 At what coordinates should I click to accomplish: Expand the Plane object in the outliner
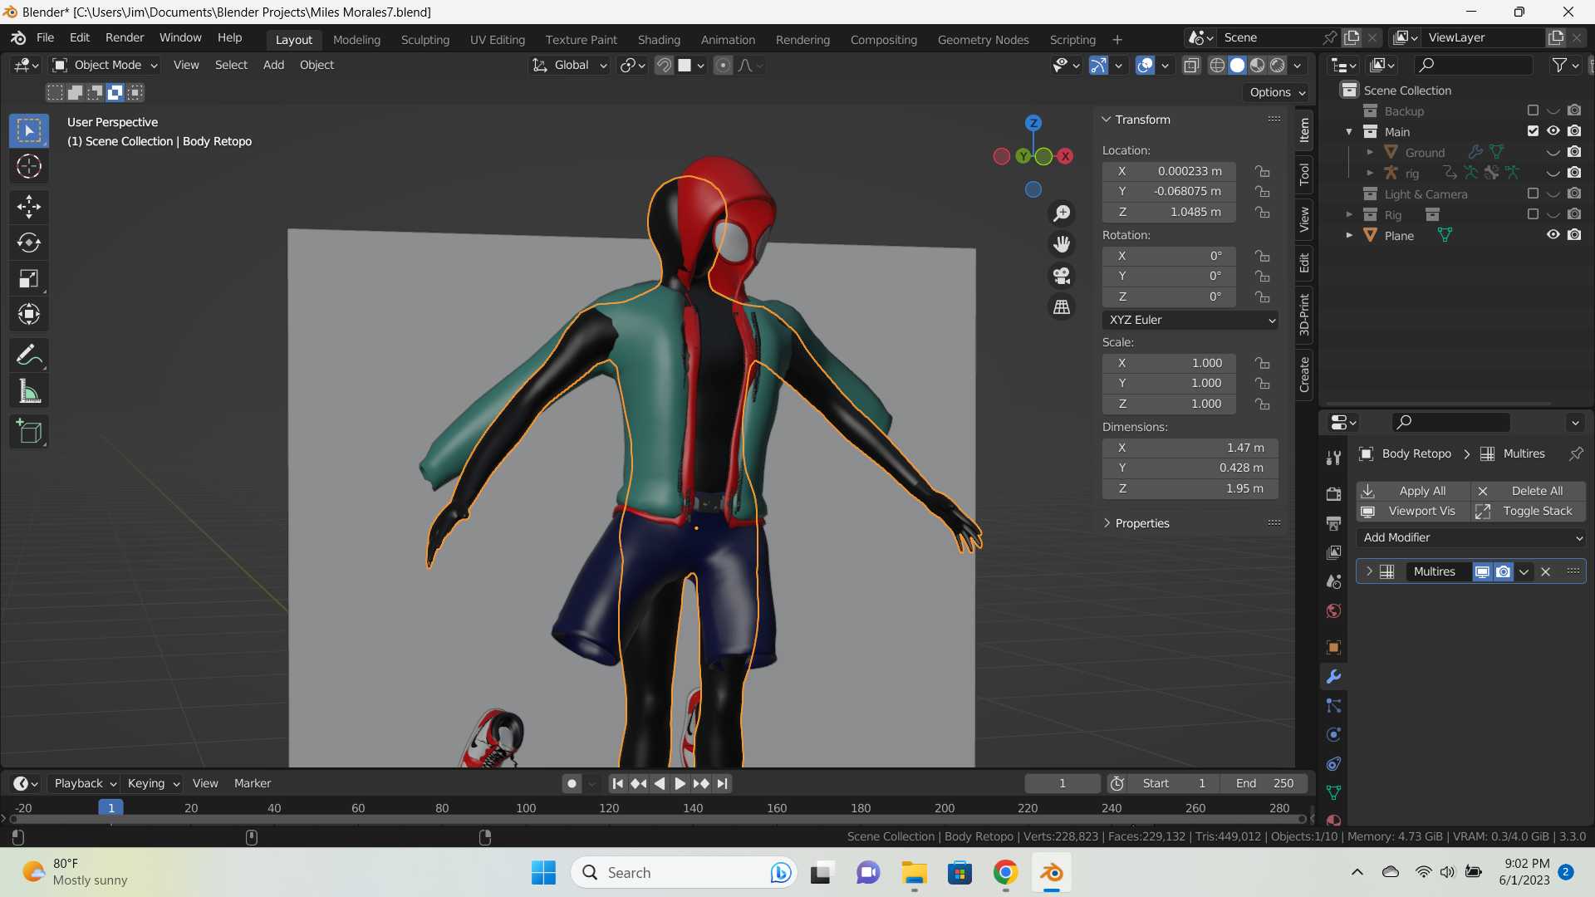point(1349,236)
